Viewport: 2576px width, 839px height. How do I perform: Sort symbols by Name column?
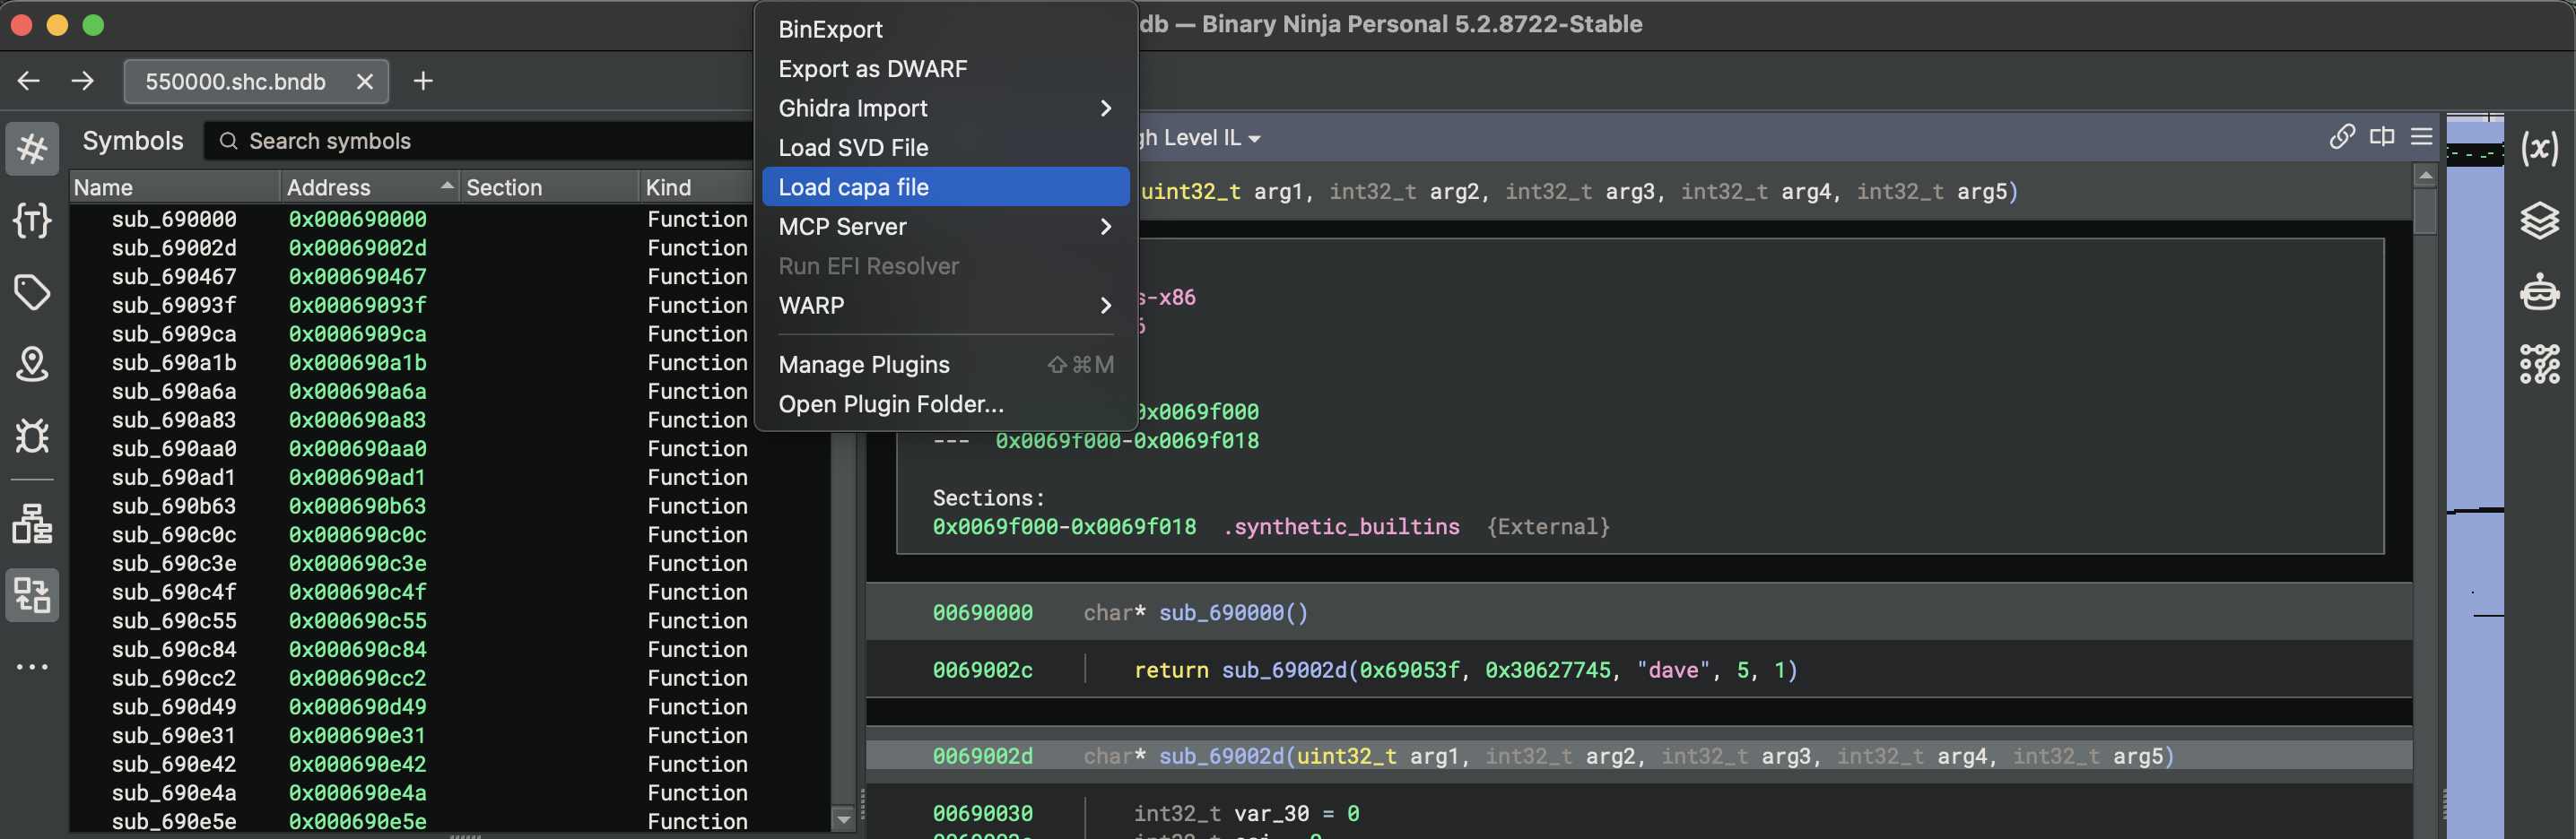click(175, 187)
